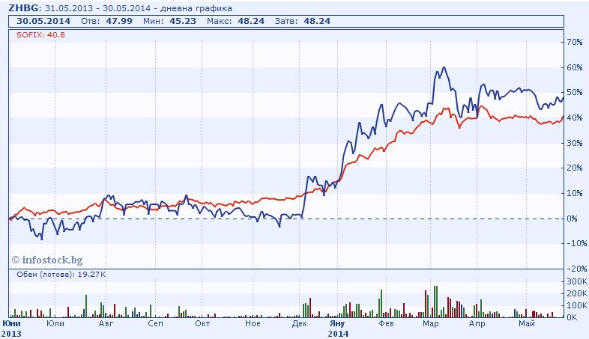This screenshot has width=589, height=339.
Task: Click the Авг month label
Action: (x=106, y=323)
